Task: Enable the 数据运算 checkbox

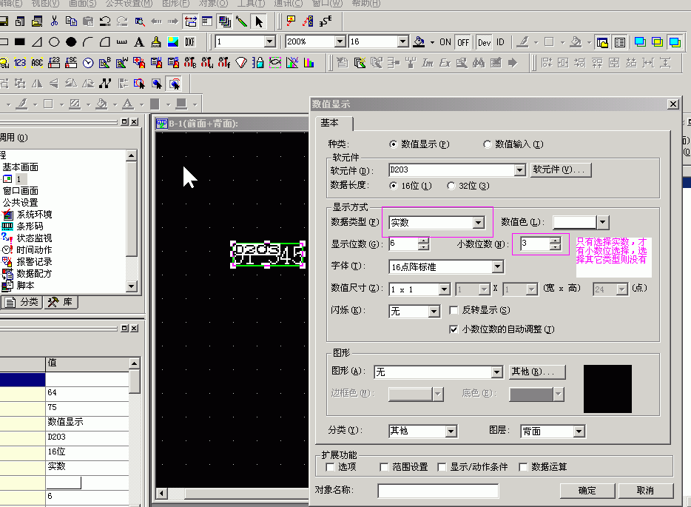Action: click(523, 467)
